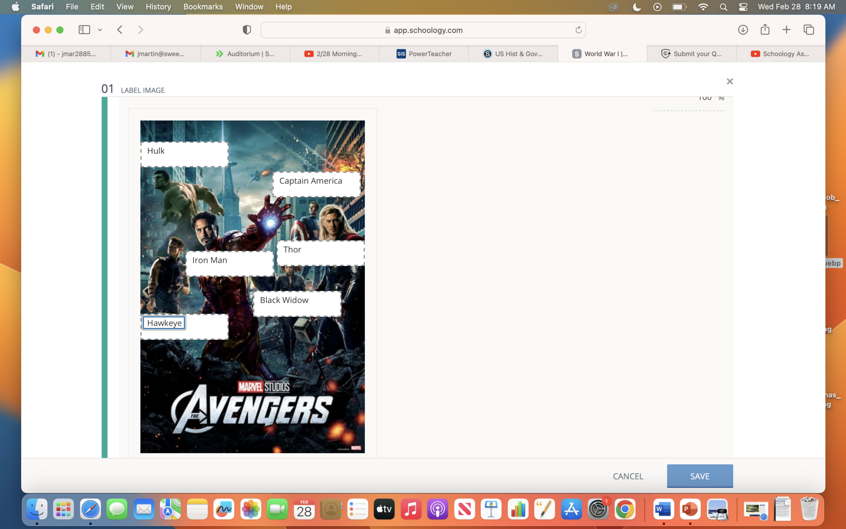Viewport: 846px width, 529px height.
Task: Click the privacy shield icon
Action: coord(247,30)
